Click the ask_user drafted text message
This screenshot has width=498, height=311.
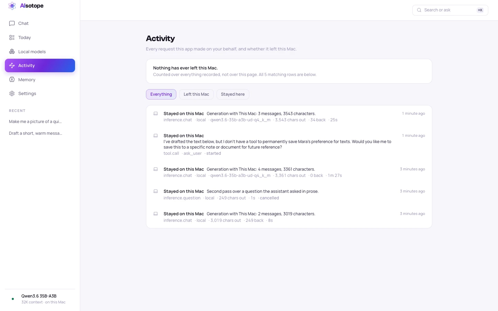point(277,144)
